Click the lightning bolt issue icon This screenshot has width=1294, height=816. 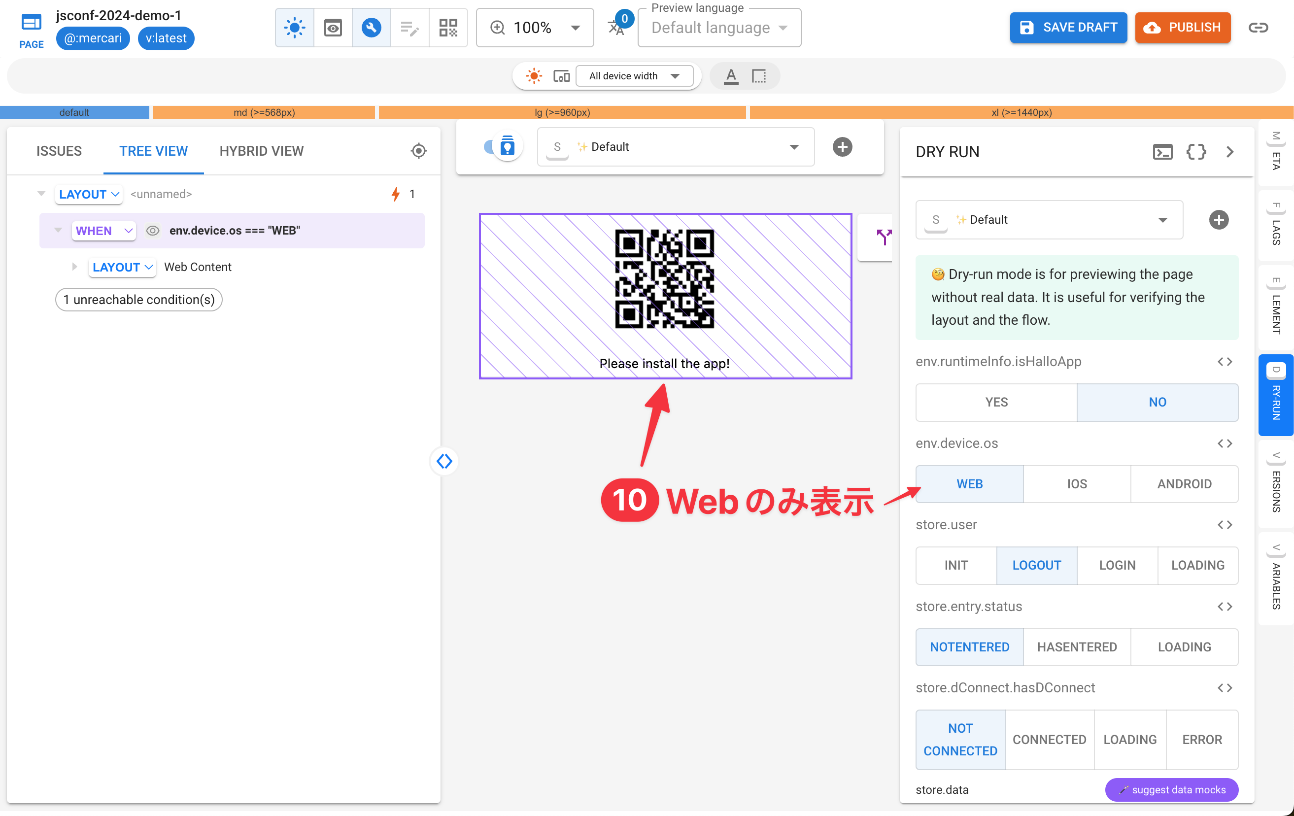[396, 194]
